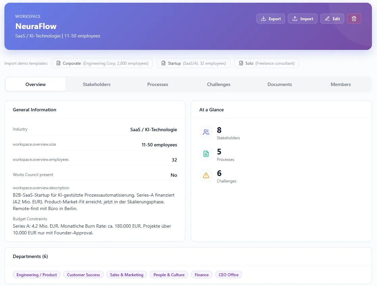This screenshot has width=377, height=286.
Task: Select the Finance department chip
Action: 201,275
